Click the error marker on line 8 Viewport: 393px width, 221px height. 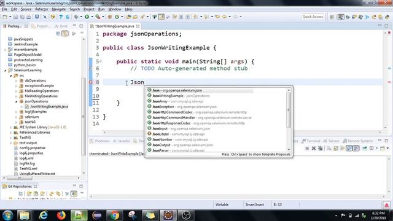(90, 82)
